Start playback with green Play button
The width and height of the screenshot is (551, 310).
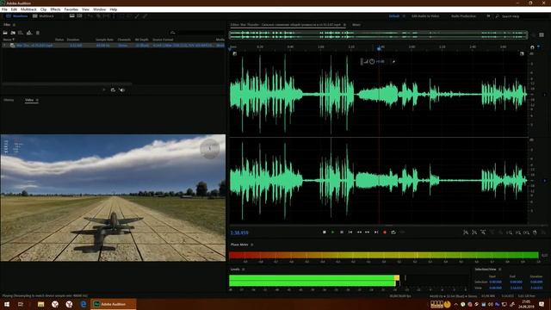(332, 232)
